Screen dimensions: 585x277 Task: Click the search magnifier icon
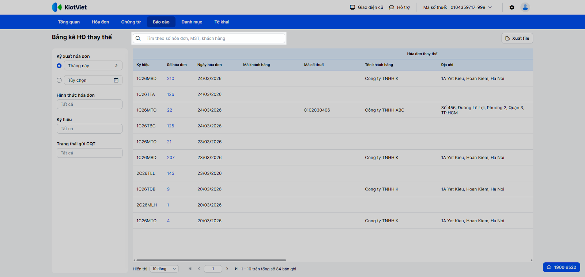pyautogui.click(x=138, y=38)
